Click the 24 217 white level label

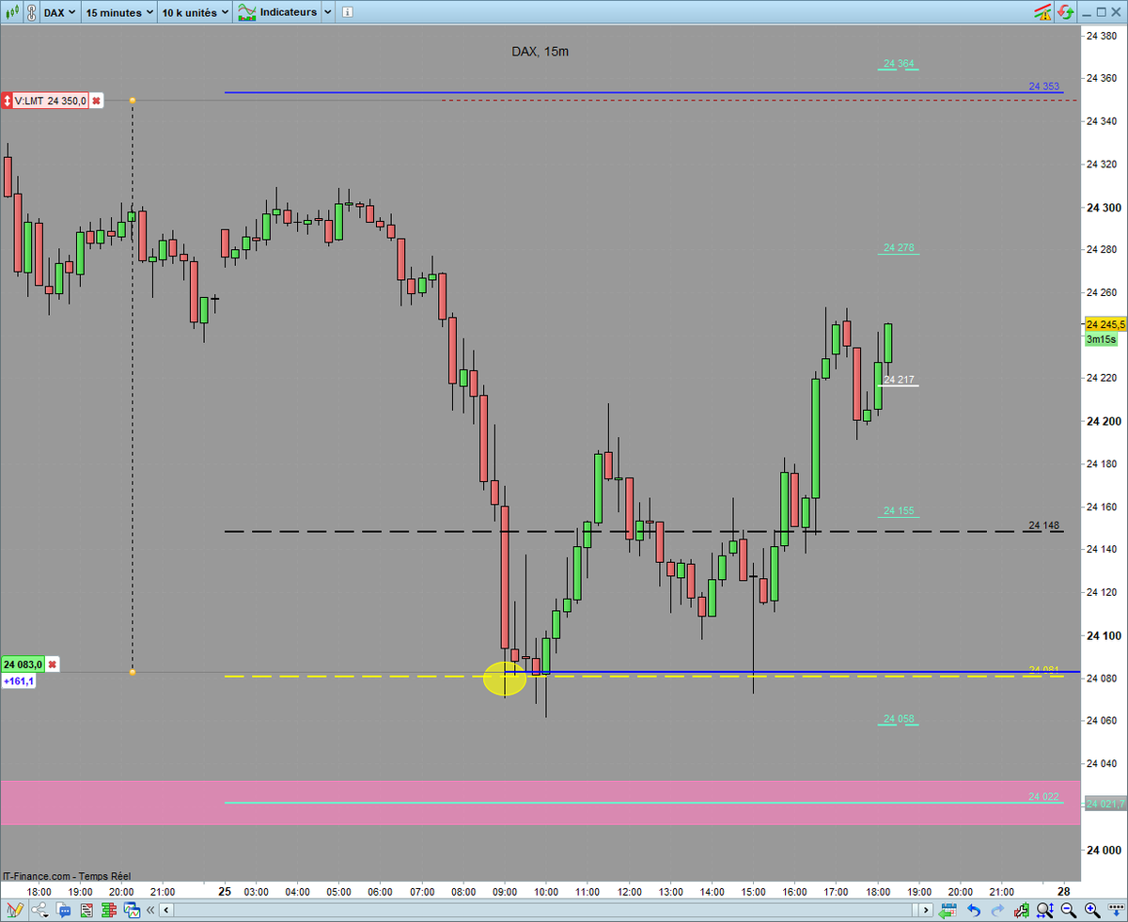coord(899,380)
